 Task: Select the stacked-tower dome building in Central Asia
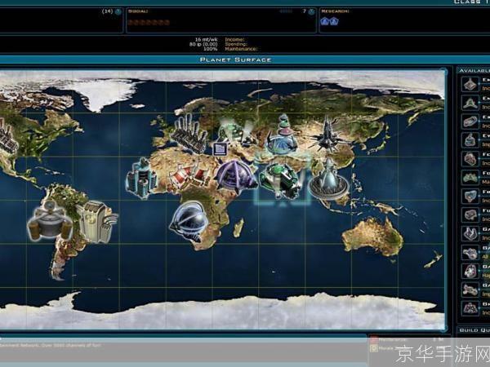click(x=282, y=135)
